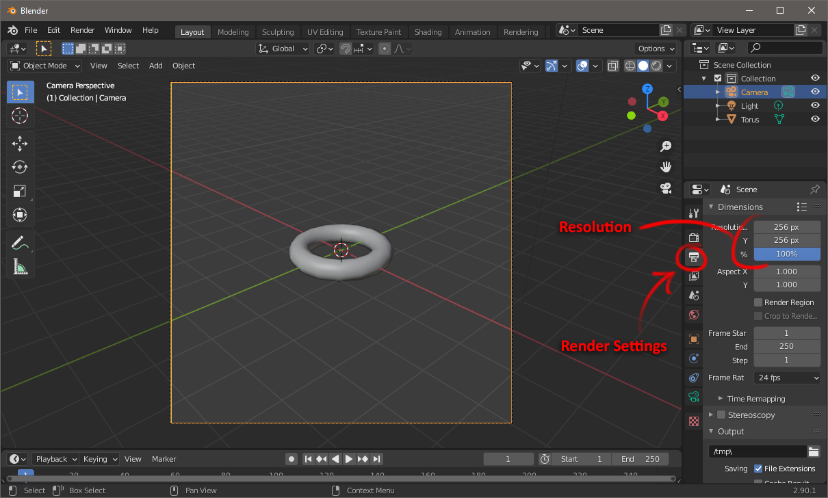The image size is (828, 498).
Task: Switch viewport shading to Wireframe
Action: pyautogui.click(x=630, y=66)
